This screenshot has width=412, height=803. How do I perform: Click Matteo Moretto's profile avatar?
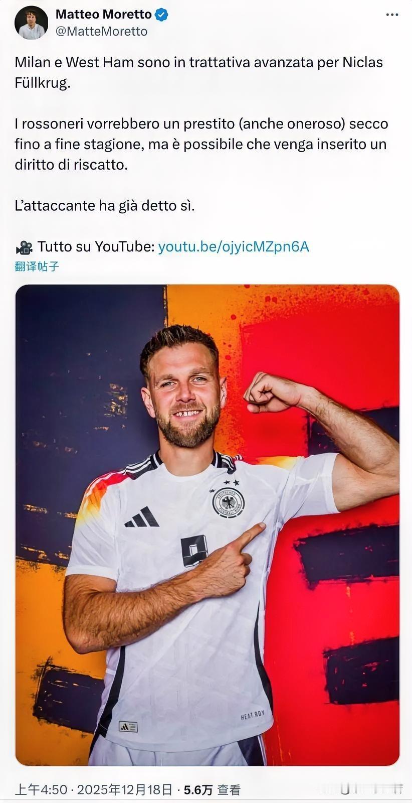pos(32,23)
